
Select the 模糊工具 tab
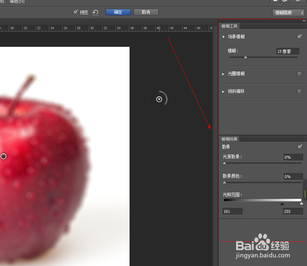click(229, 26)
